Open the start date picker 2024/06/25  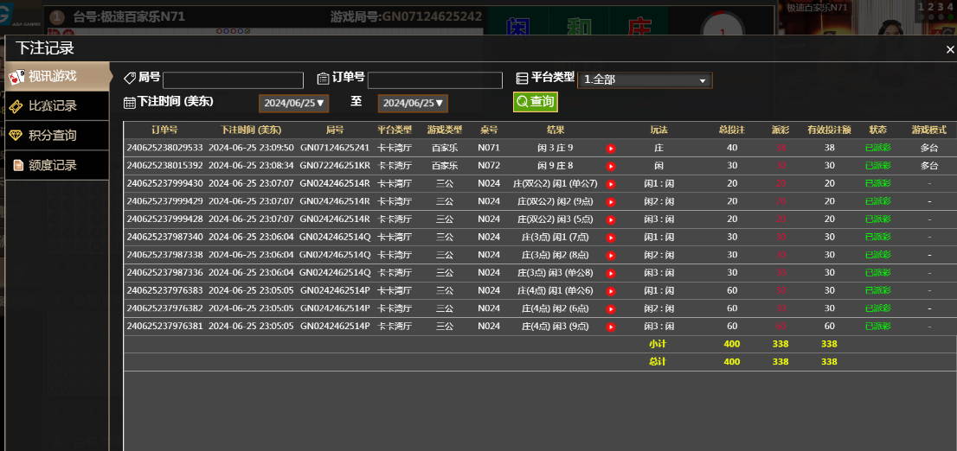(x=293, y=104)
